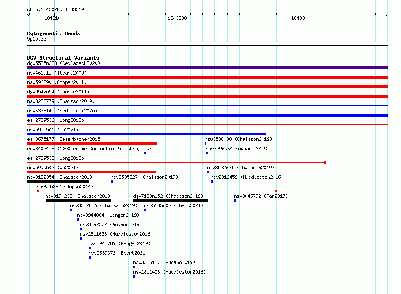Image resolution: width=401 pixels, height=294 pixels.
Task: Open variant label nsv3397277 (Audano2019)
Action: [x=111, y=224]
